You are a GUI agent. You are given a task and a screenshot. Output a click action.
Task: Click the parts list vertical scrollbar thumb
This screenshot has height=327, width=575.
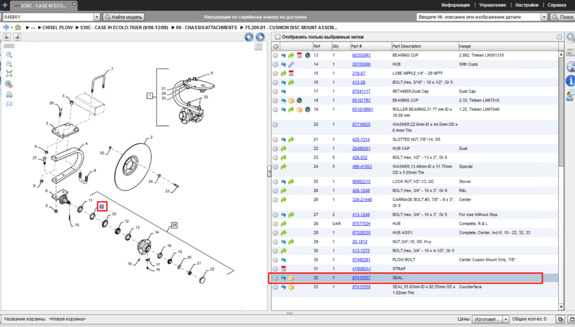[x=561, y=111]
